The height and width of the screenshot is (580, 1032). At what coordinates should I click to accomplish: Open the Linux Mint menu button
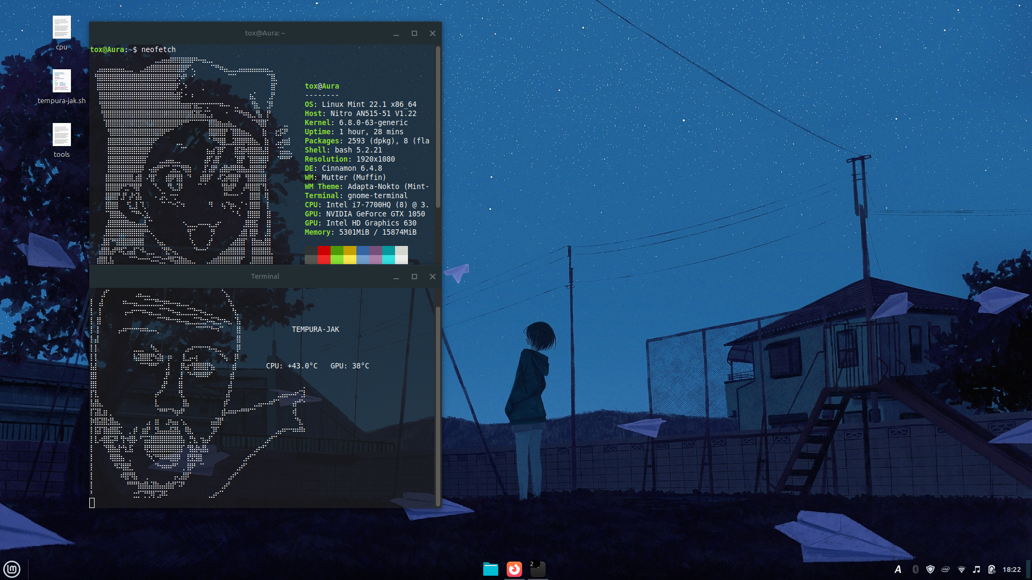point(12,569)
